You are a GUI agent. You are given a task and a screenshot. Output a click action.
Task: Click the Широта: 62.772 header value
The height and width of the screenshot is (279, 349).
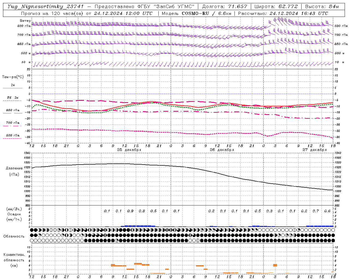tap(276, 7)
